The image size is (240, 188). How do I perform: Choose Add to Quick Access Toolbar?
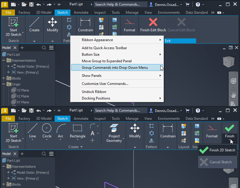click(117, 48)
